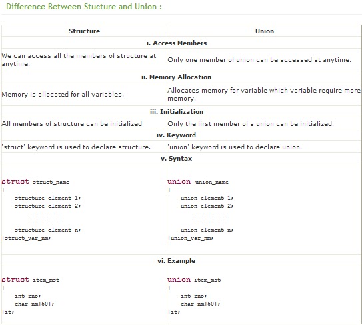The width and height of the screenshot is (362, 325).
Task: Click "'struct' keyword is used to declare structure" text
Action: tap(76, 147)
